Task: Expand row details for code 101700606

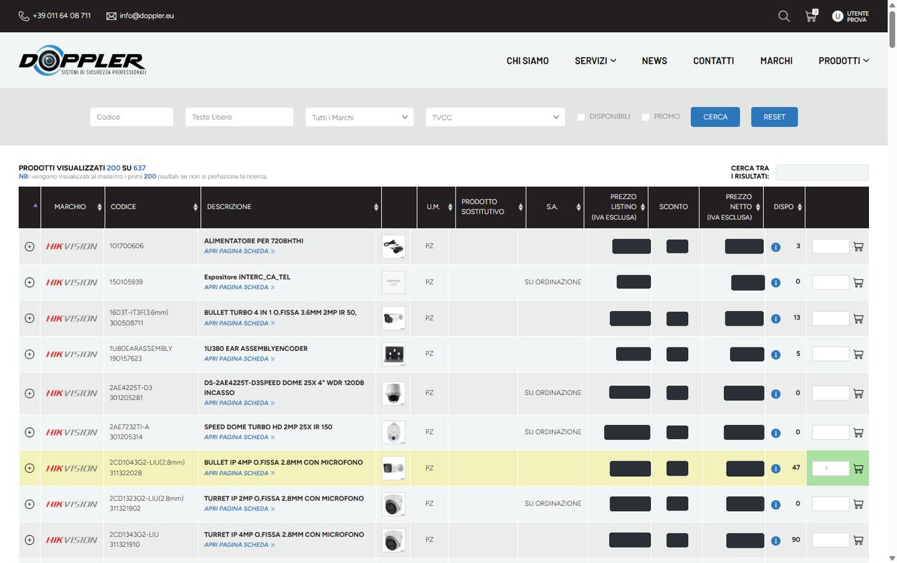Action: (29, 246)
